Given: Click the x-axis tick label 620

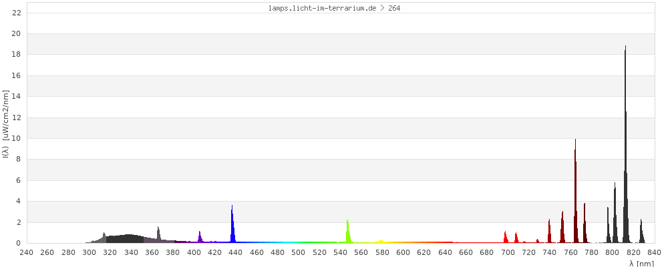Looking at the screenshot, I should [x=424, y=252].
